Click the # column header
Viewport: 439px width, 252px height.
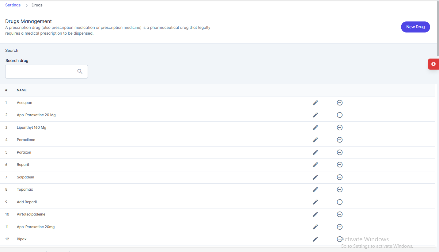pos(6,90)
